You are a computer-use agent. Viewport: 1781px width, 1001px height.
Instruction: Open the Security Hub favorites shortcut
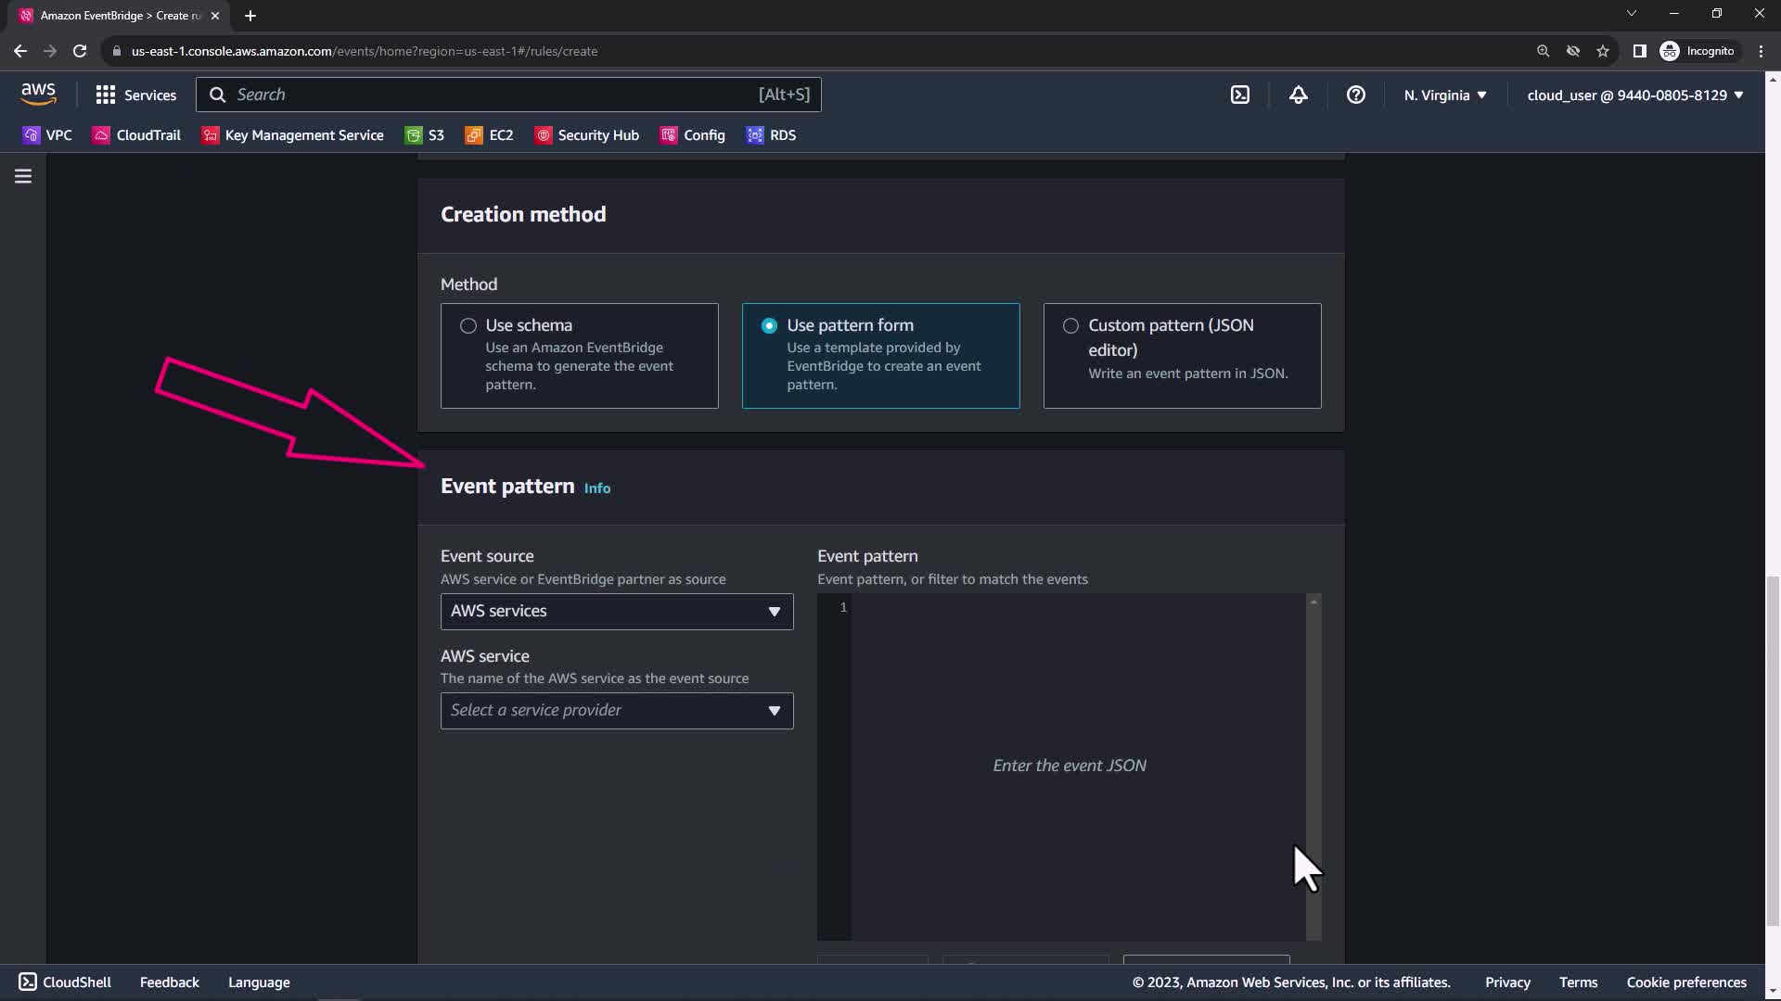point(587,135)
